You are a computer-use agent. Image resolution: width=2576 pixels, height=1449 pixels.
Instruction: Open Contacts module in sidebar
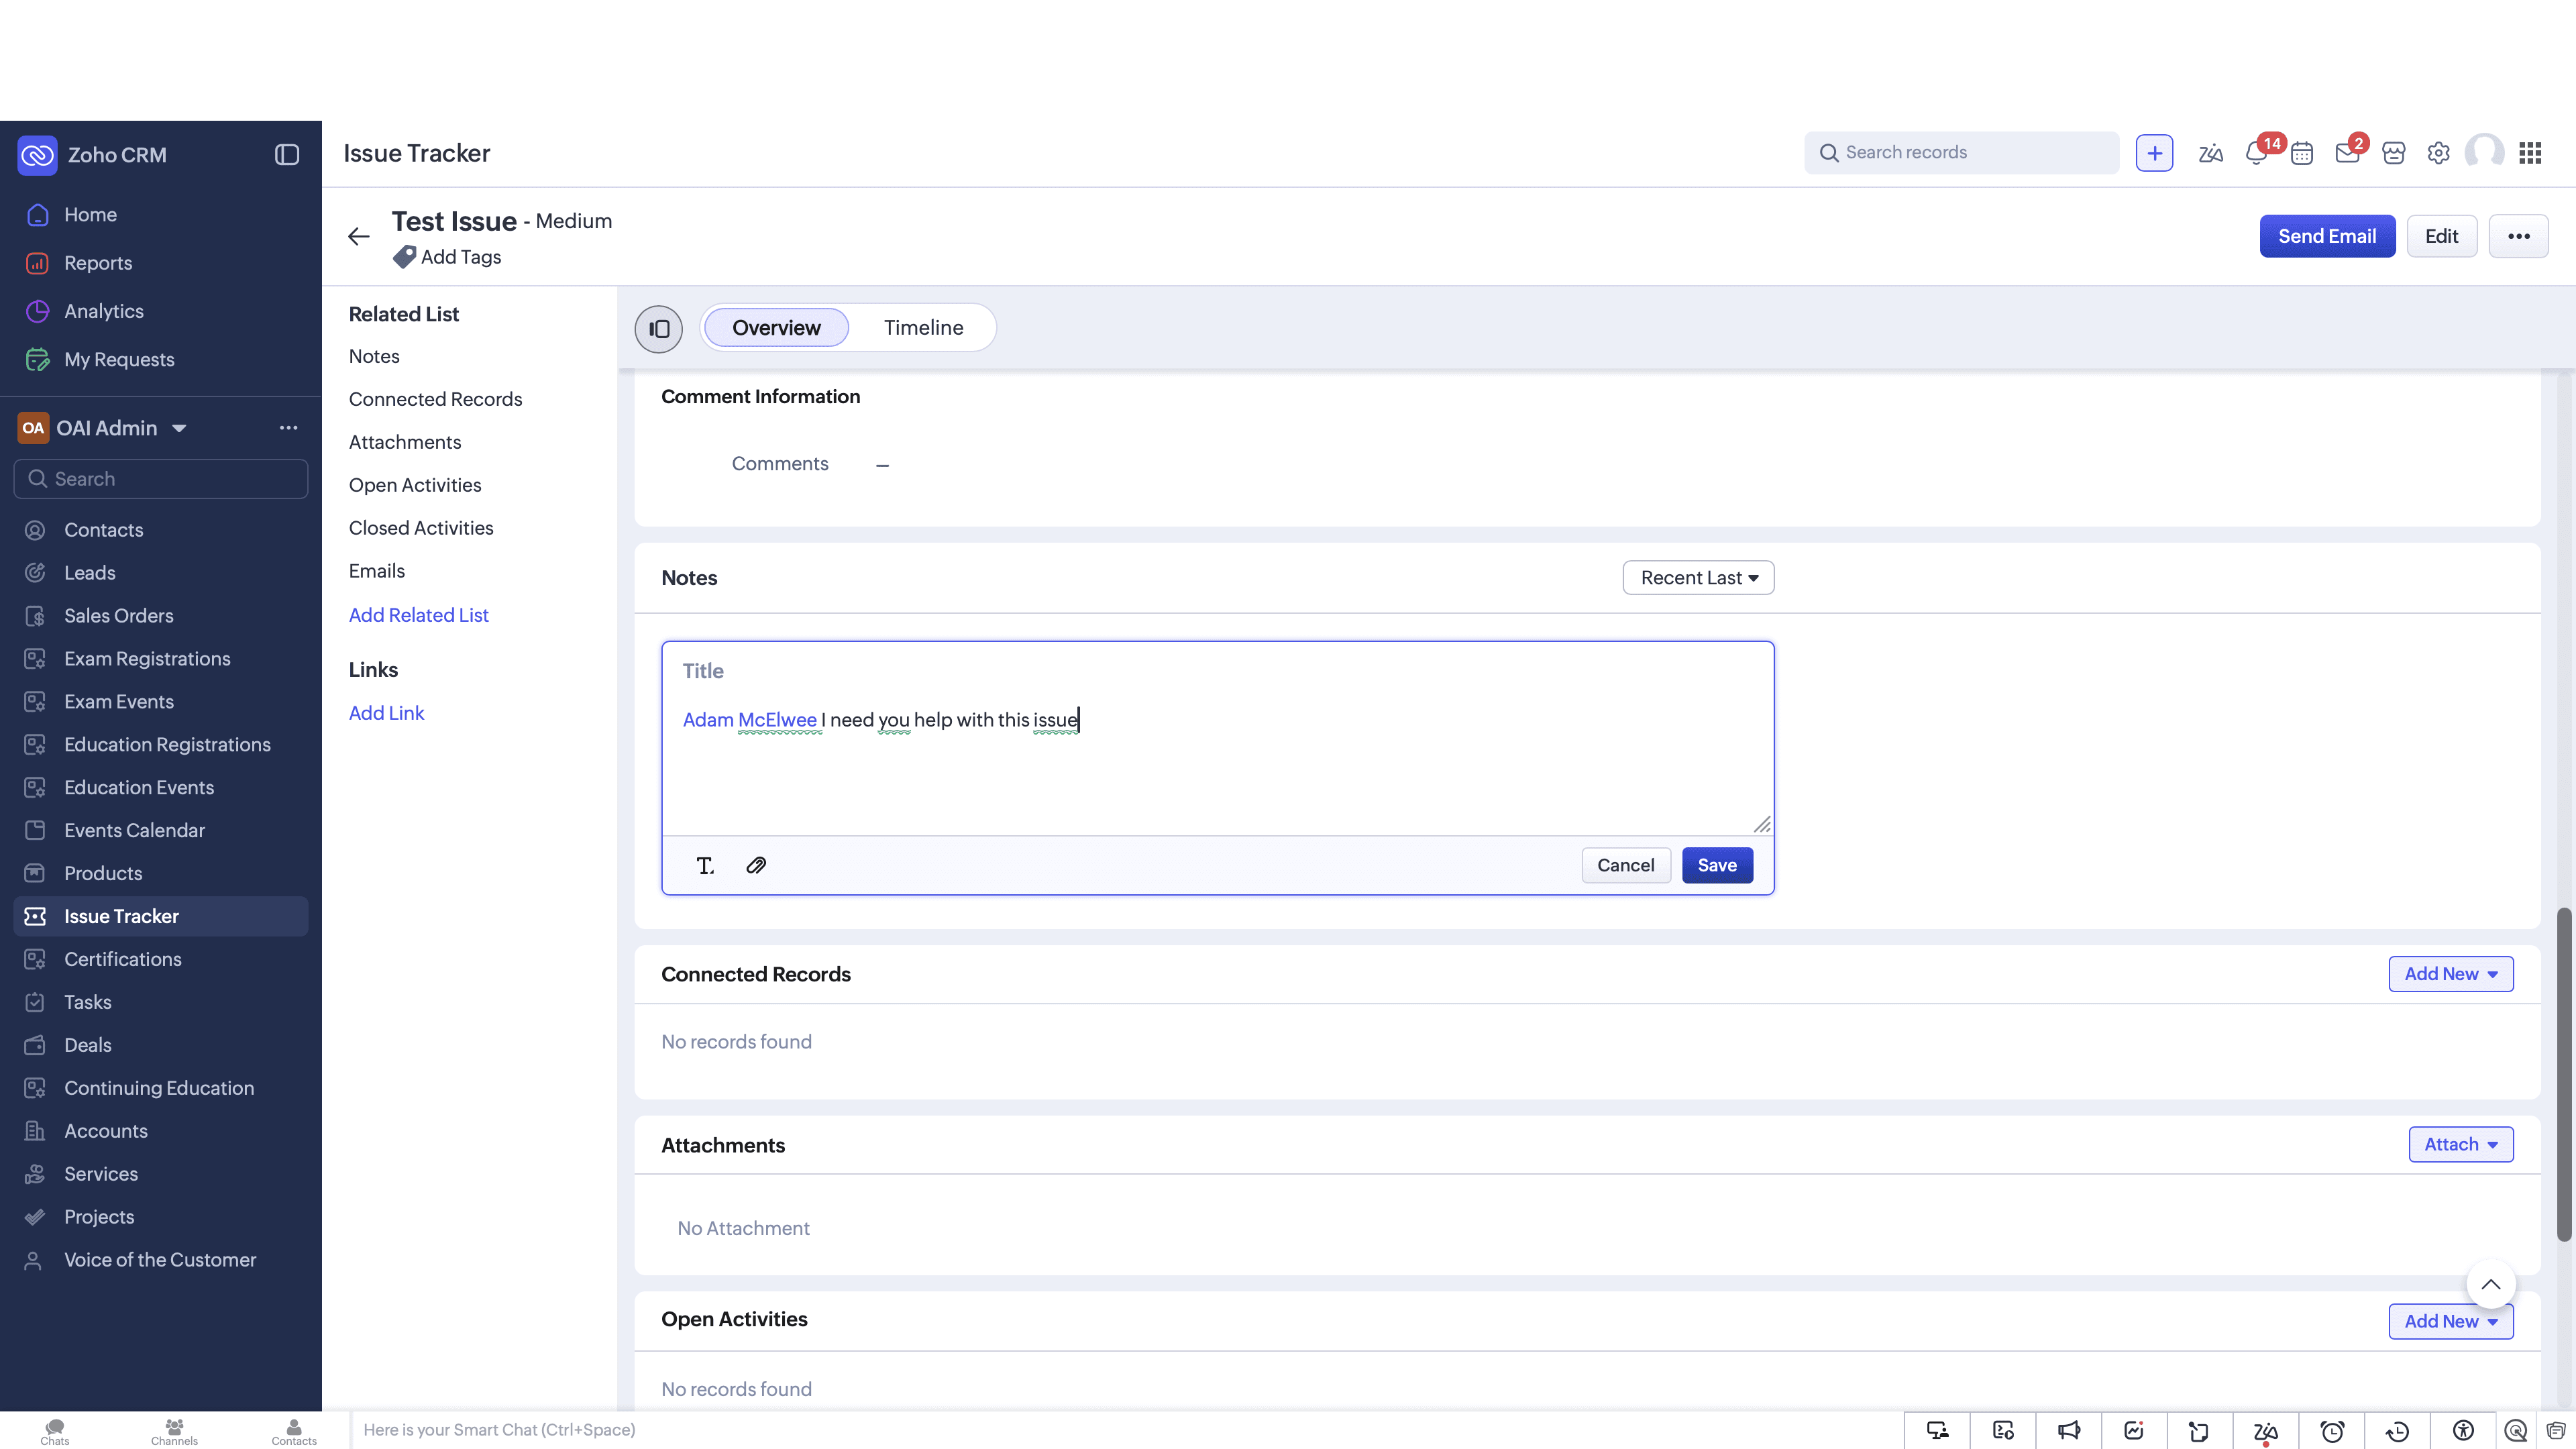coord(161,530)
